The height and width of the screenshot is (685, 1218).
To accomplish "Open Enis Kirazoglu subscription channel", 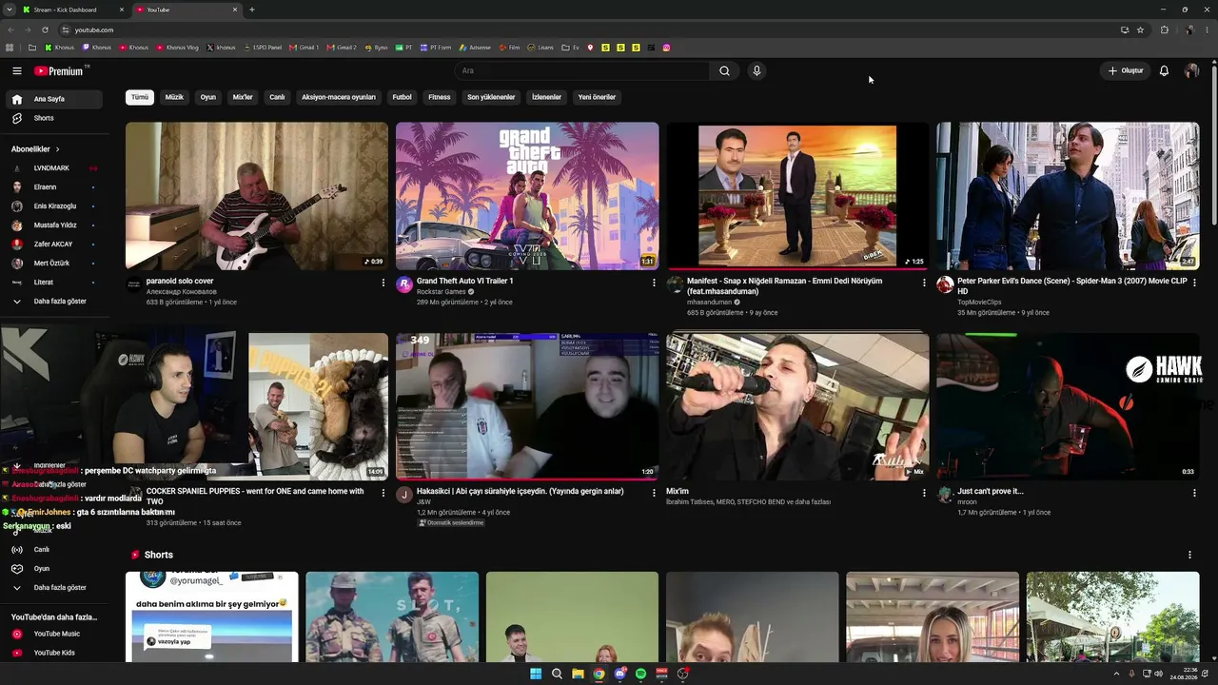I will click(55, 206).
